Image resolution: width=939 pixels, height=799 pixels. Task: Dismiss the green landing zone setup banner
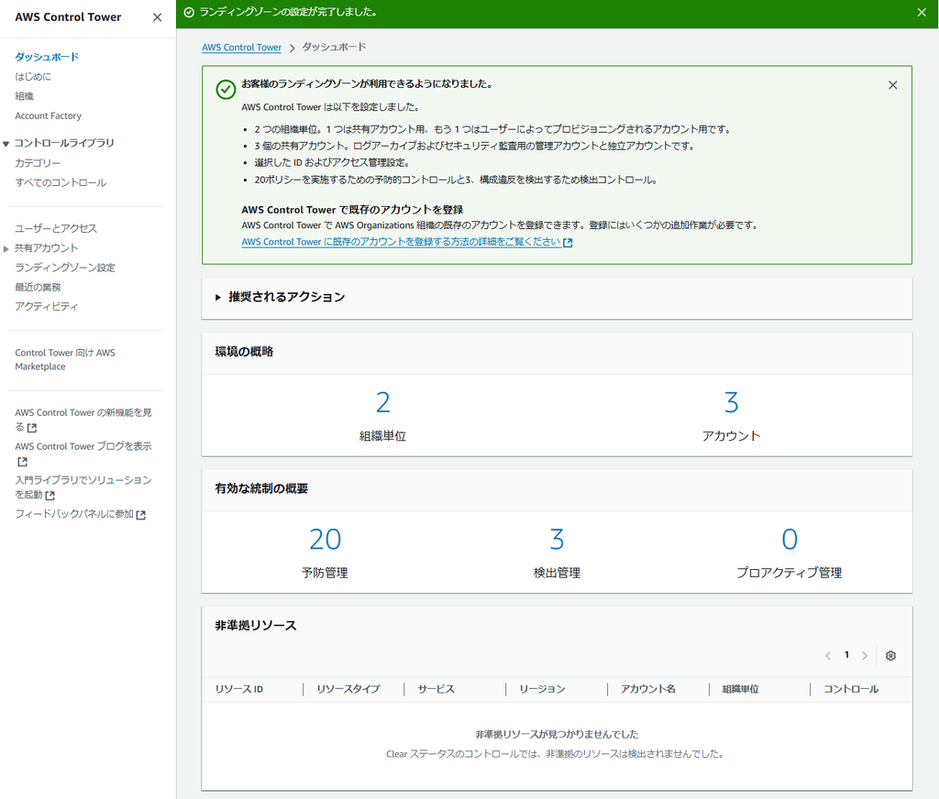tap(922, 13)
